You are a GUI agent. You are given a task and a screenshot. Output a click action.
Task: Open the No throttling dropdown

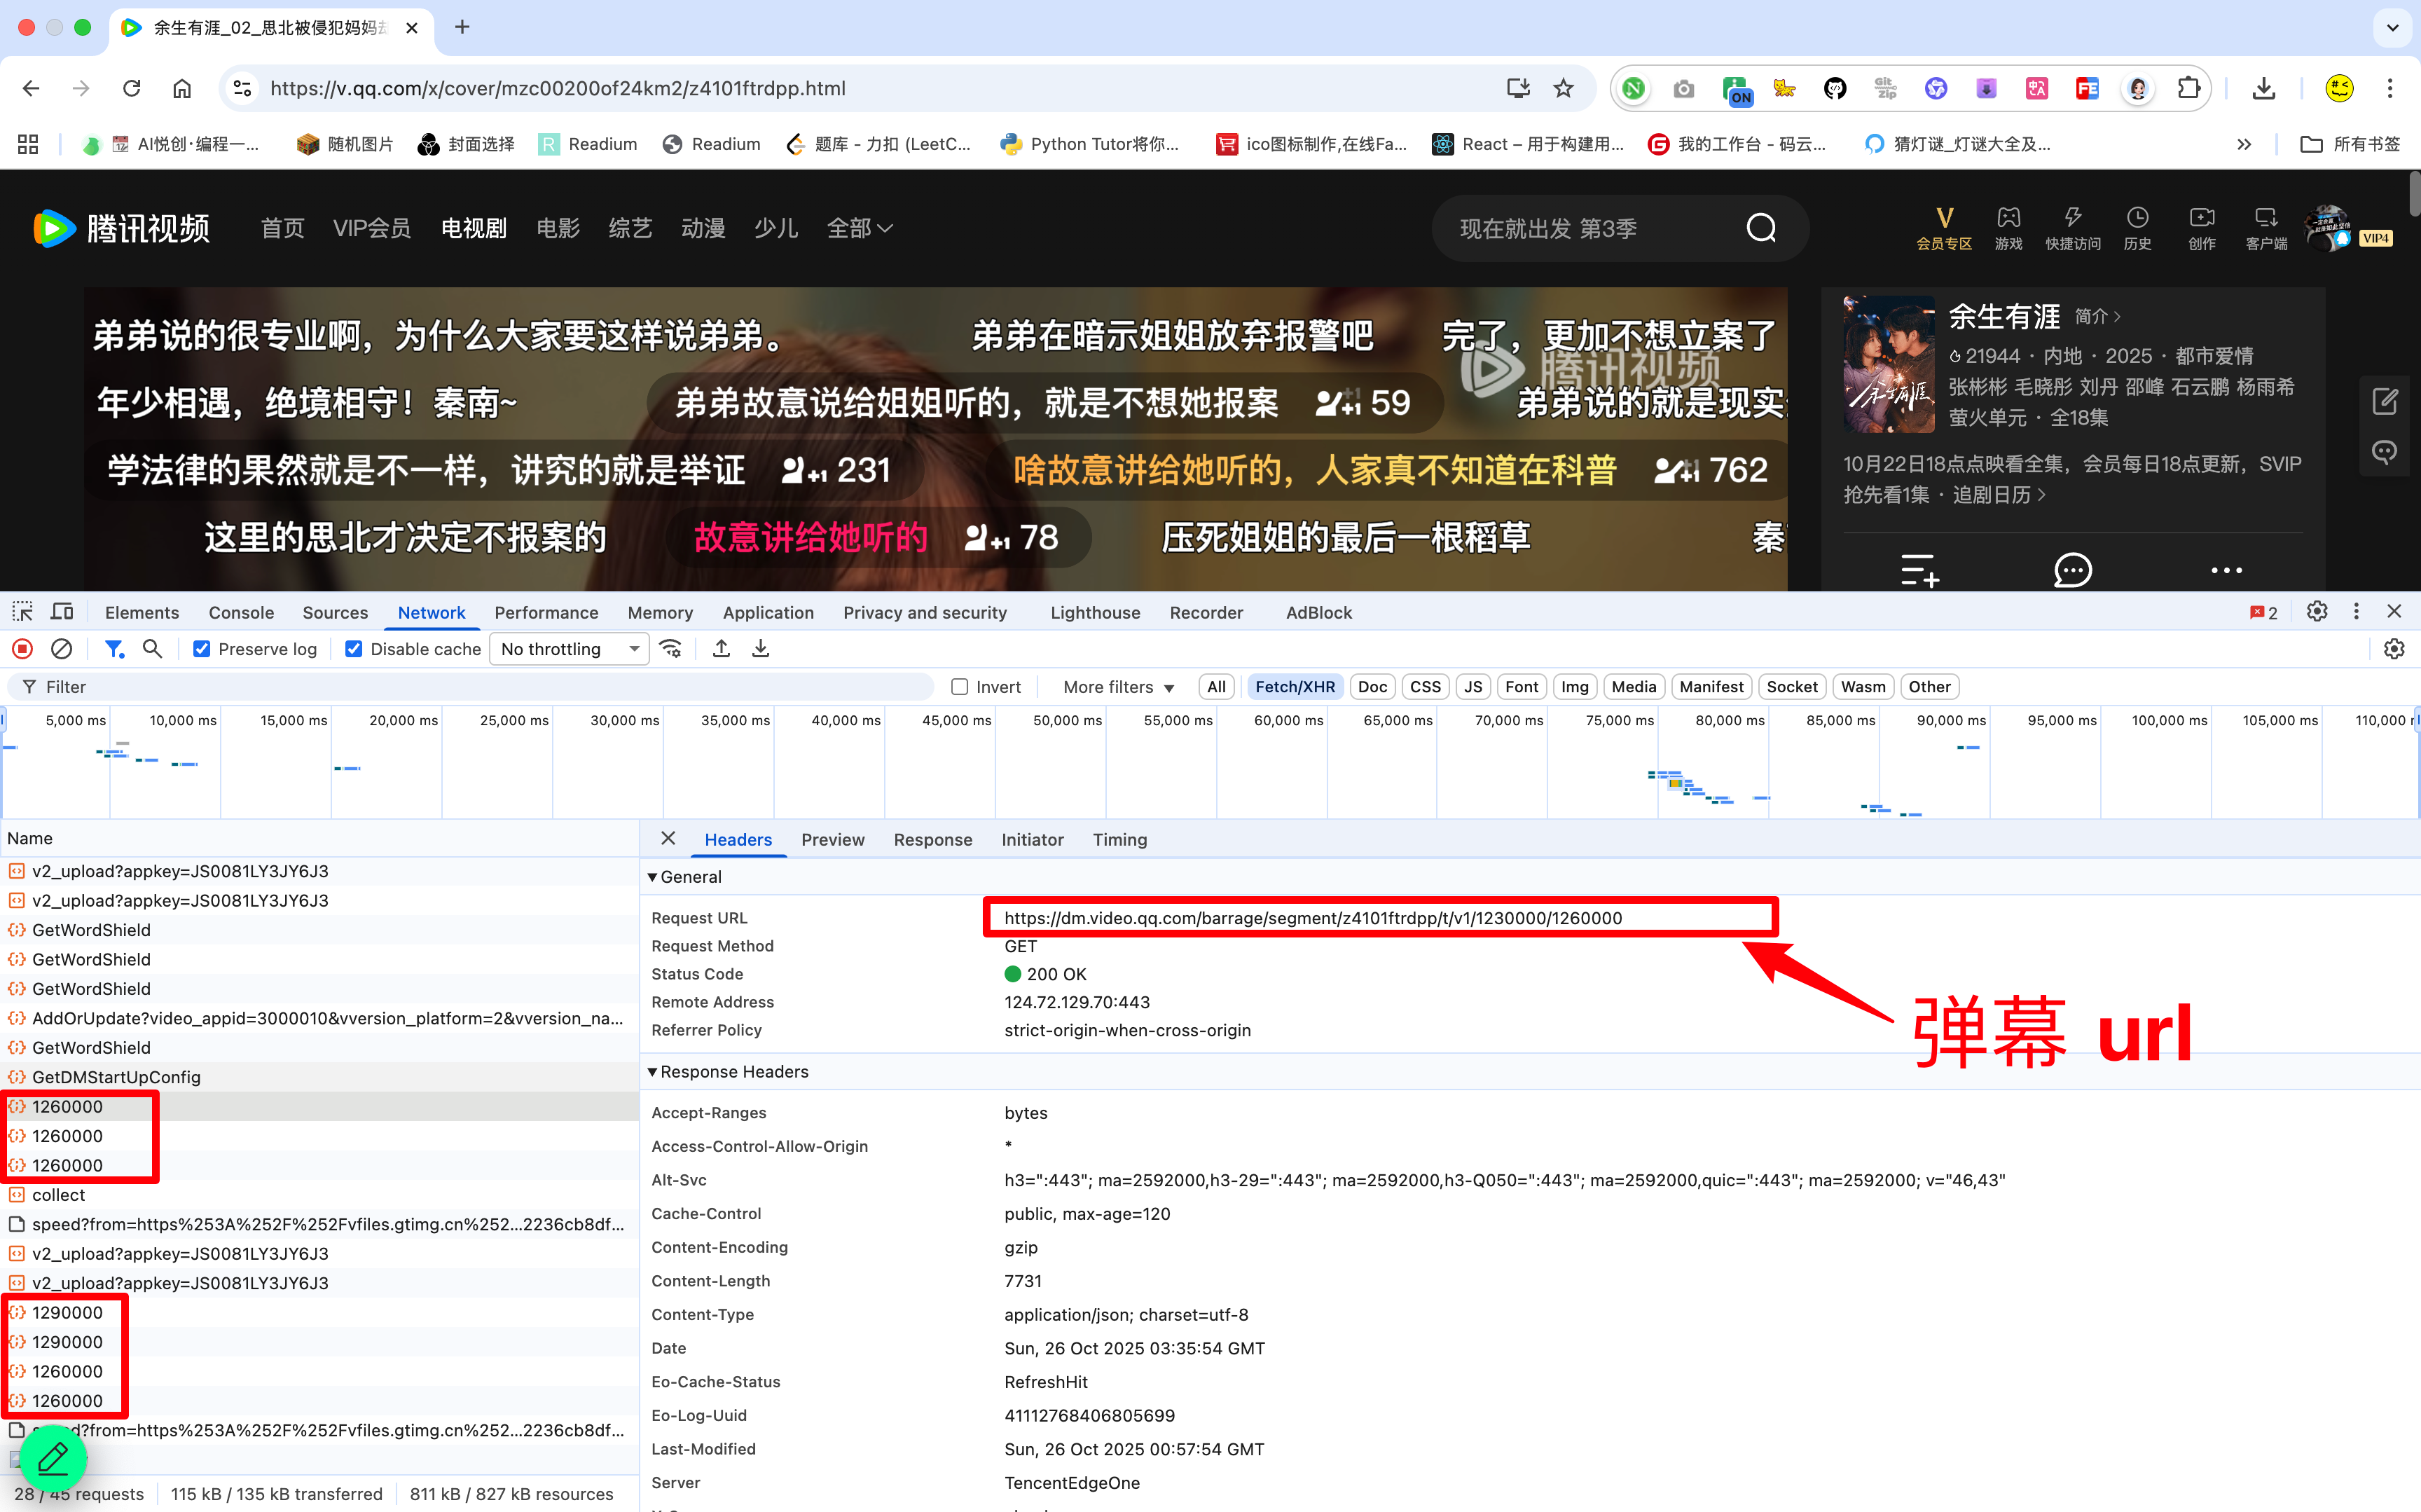570,649
